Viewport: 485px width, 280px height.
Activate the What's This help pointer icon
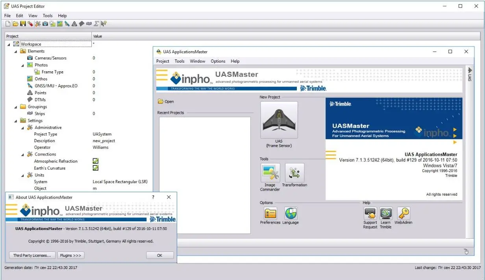pyautogui.click(x=104, y=24)
